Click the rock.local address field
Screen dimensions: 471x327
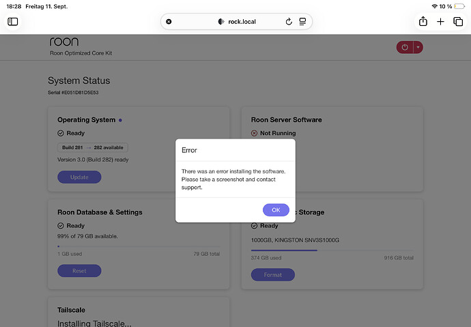(x=236, y=22)
